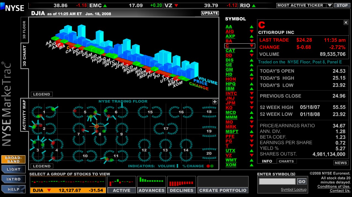Switch to LIGHT mode
Viewport: 352px width, 197px height.
[13, 169]
